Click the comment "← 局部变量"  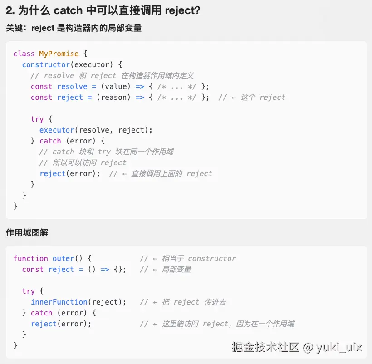click(x=165, y=269)
